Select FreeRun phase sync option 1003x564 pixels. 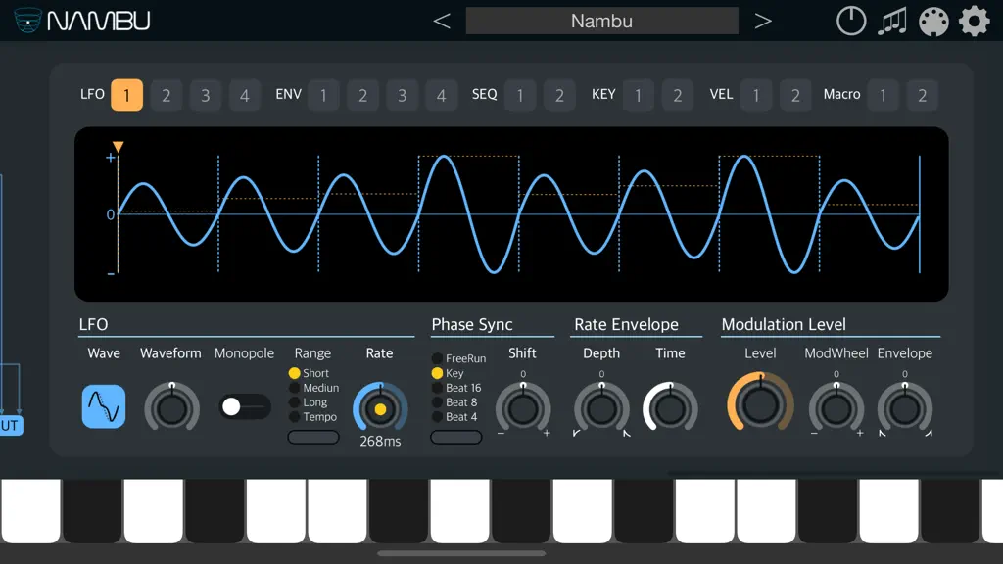tap(458, 358)
